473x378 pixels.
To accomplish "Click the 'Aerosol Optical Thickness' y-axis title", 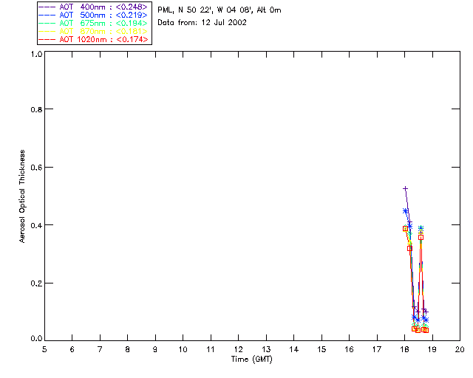I will (23, 196).
